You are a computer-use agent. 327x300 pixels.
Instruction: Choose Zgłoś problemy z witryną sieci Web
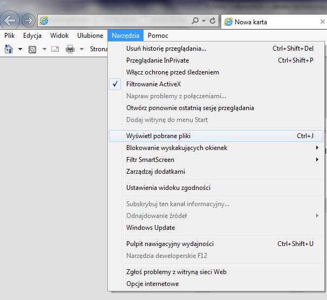click(216, 272)
